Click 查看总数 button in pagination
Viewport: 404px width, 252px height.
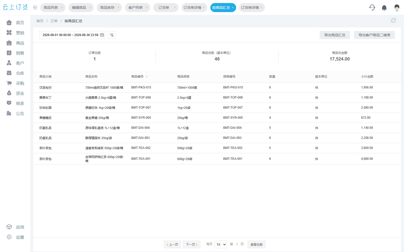[x=257, y=244]
